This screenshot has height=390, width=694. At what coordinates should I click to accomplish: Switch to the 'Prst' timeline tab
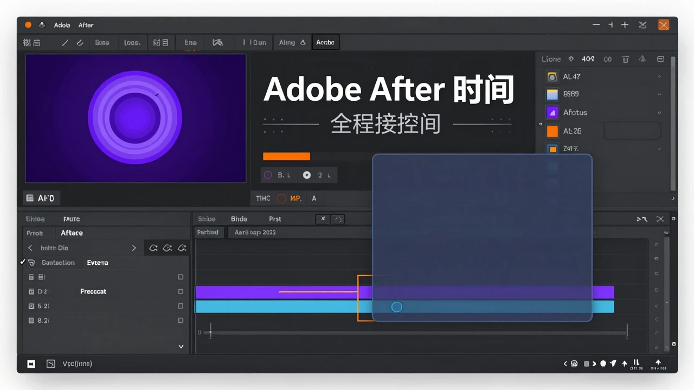(x=275, y=219)
